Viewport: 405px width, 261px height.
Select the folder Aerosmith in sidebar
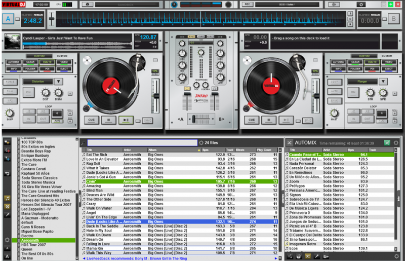[x=44, y=241]
